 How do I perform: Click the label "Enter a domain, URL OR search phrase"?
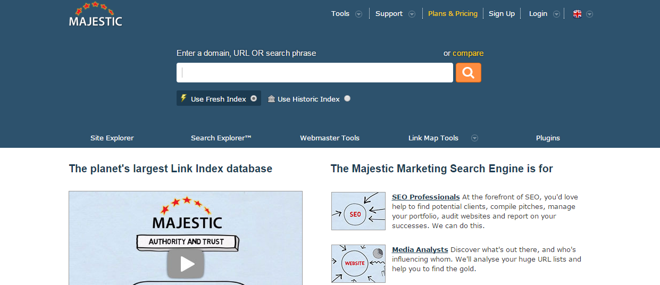246,53
